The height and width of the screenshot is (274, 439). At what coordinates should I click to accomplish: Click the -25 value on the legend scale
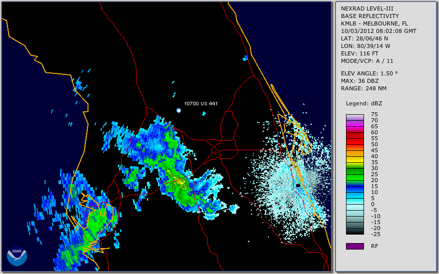pos(375,234)
